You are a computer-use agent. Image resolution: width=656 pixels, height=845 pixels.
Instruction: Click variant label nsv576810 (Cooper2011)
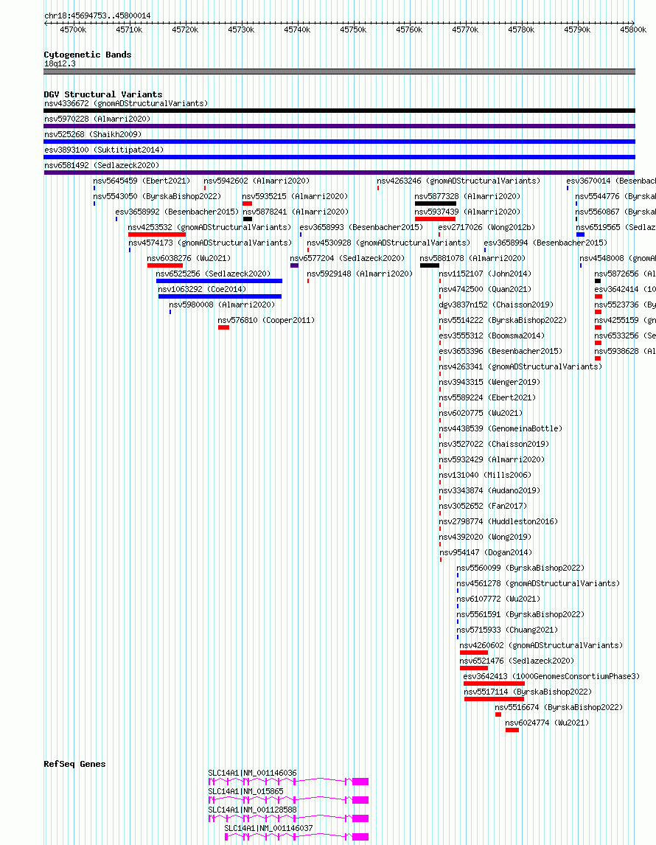(x=266, y=320)
